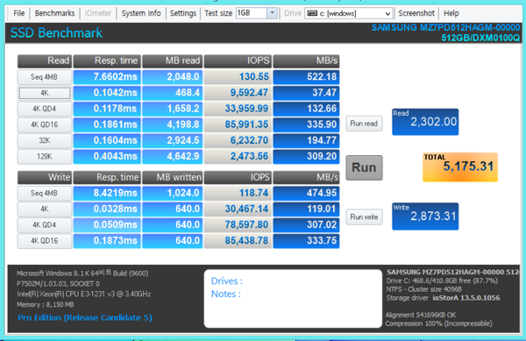Toggle the read 128K test button
Viewport: 526px width, 341px height.
click(45, 157)
